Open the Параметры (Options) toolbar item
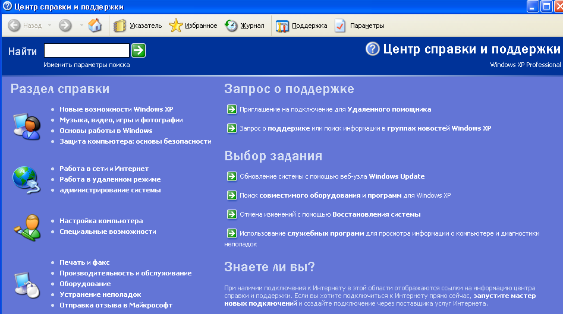This screenshot has width=563, height=314. (x=360, y=26)
